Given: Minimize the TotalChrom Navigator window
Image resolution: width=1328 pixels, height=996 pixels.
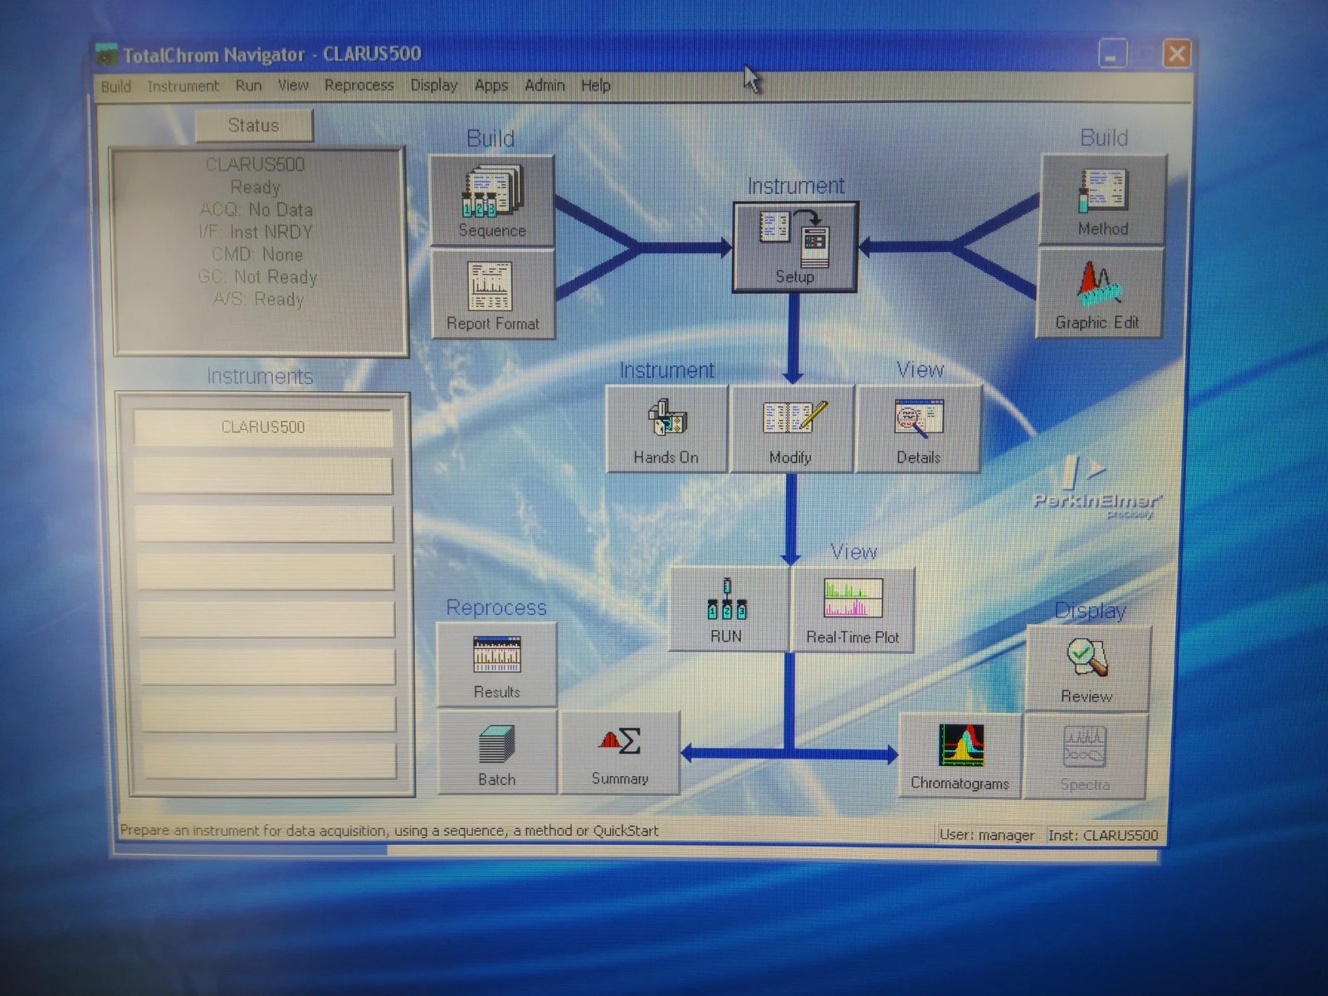Looking at the screenshot, I should point(1112,55).
